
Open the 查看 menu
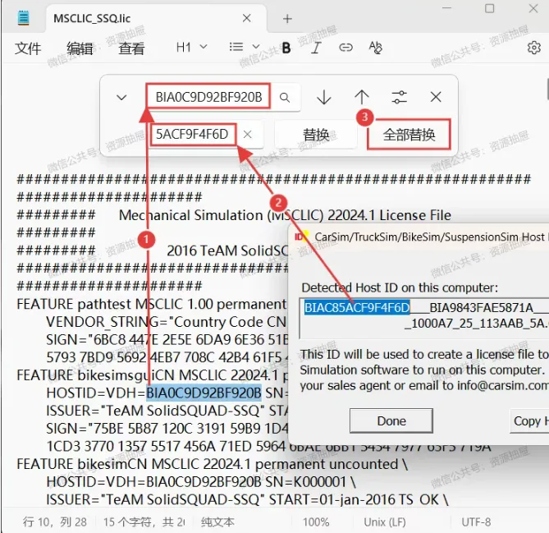point(131,48)
